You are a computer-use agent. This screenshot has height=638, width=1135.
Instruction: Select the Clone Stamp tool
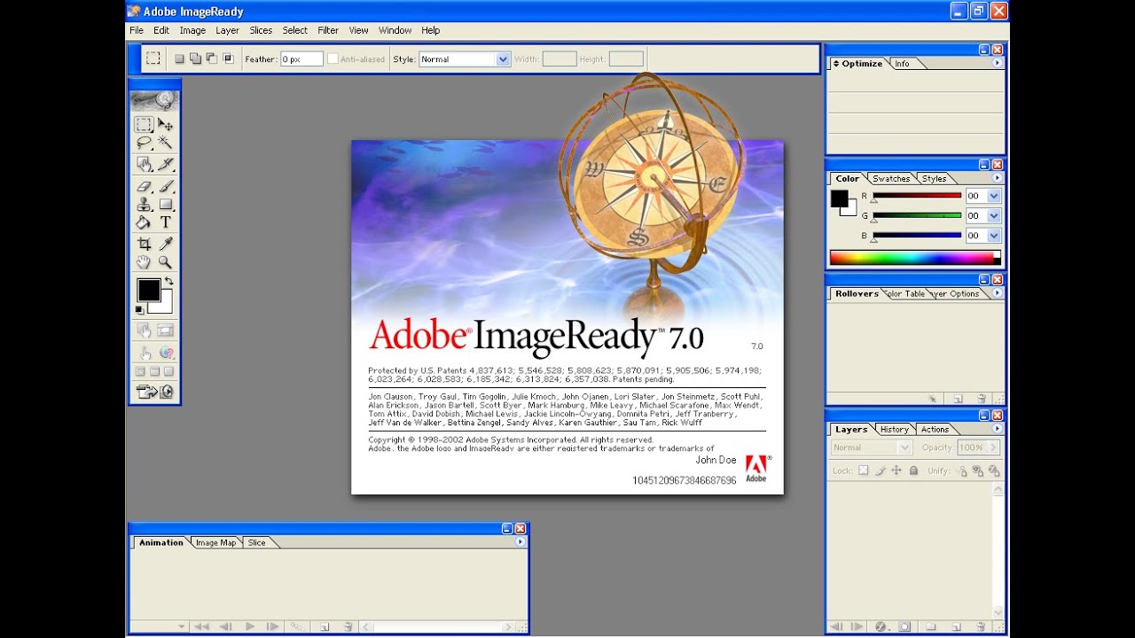[x=144, y=205]
